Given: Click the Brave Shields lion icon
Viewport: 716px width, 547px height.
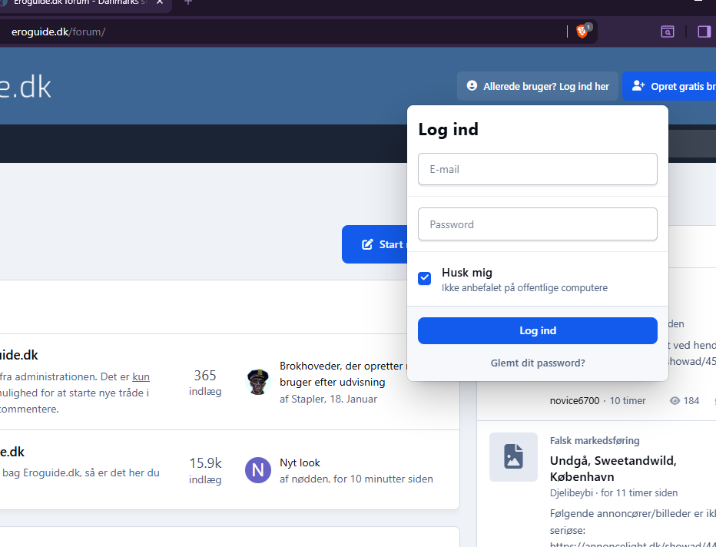Looking at the screenshot, I should pyautogui.click(x=582, y=31).
